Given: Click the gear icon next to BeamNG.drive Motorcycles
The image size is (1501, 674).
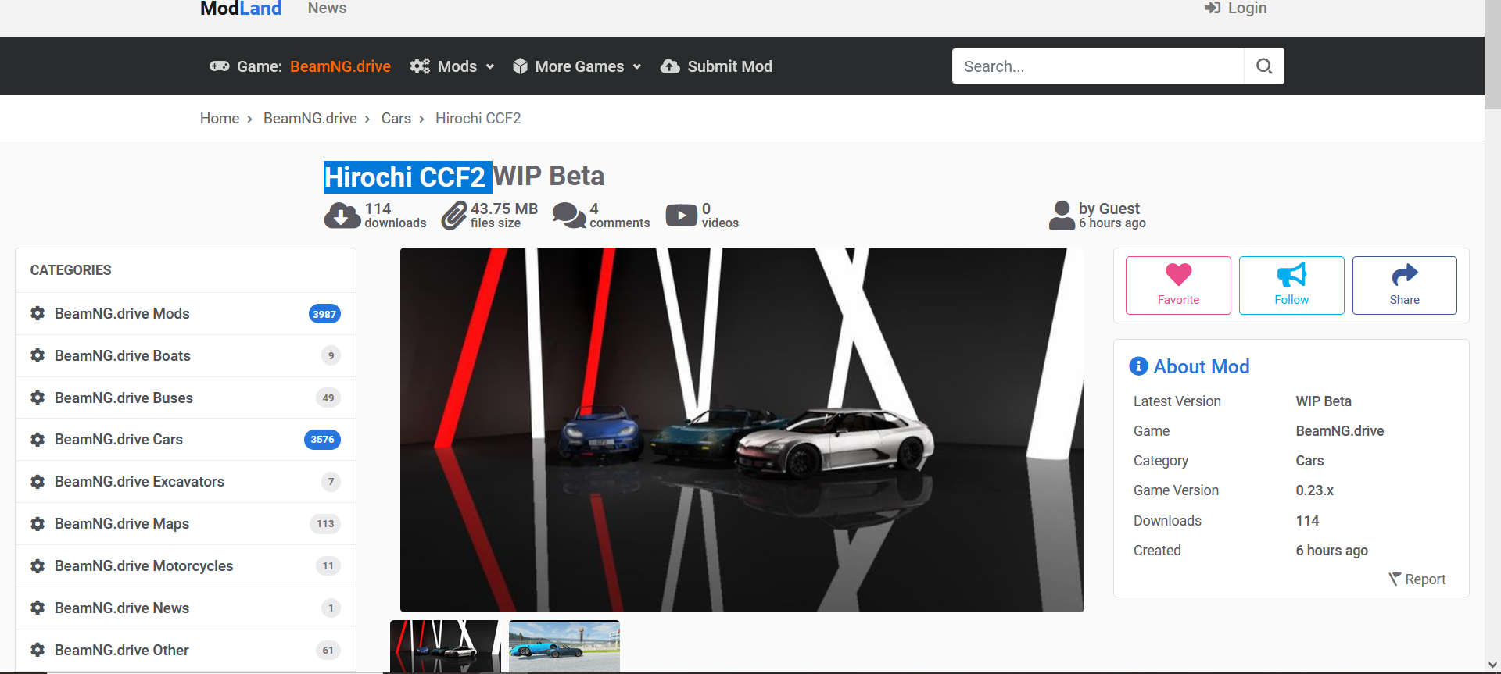Looking at the screenshot, I should pyautogui.click(x=38, y=565).
